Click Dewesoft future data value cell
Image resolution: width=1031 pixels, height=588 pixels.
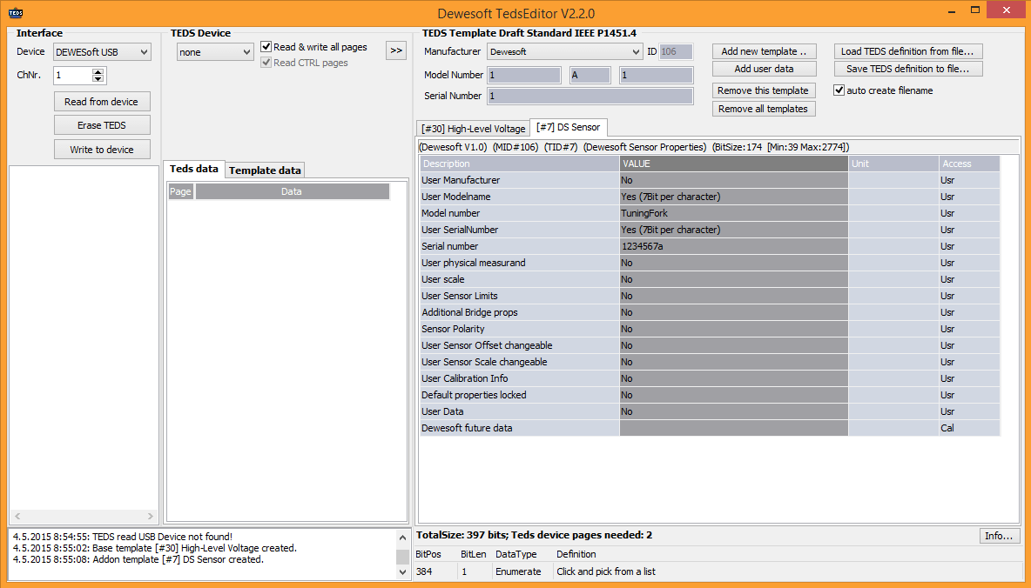click(x=734, y=428)
